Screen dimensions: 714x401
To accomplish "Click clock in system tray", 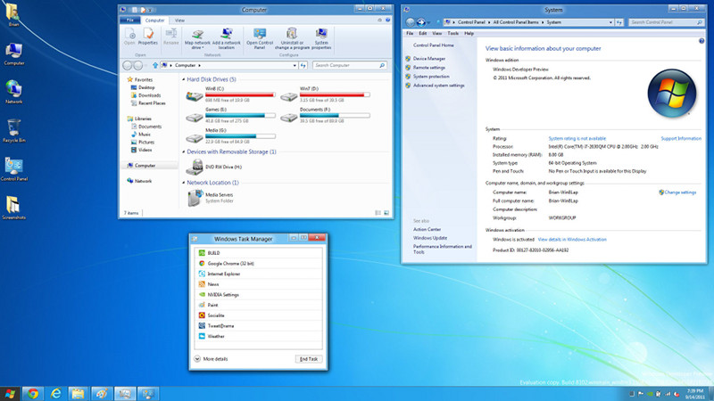I will coord(695,394).
